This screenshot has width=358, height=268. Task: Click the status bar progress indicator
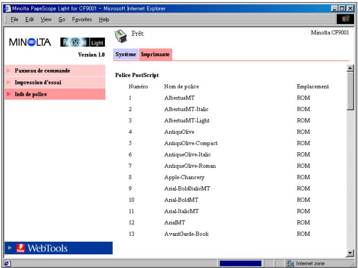pyautogui.click(x=240, y=264)
